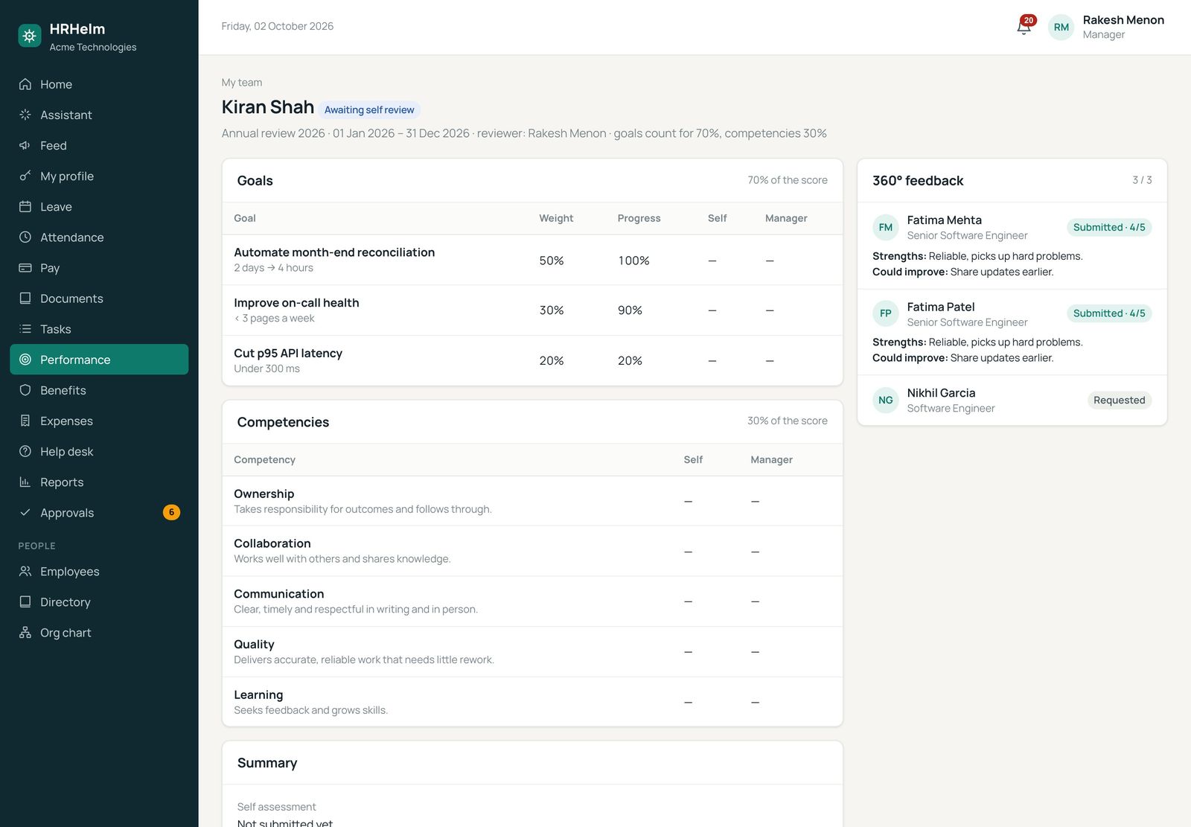Image resolution: width=1191 pixels, height=827 pixels.
Task: Click the Summary section heading
Action: coord(267,763)
